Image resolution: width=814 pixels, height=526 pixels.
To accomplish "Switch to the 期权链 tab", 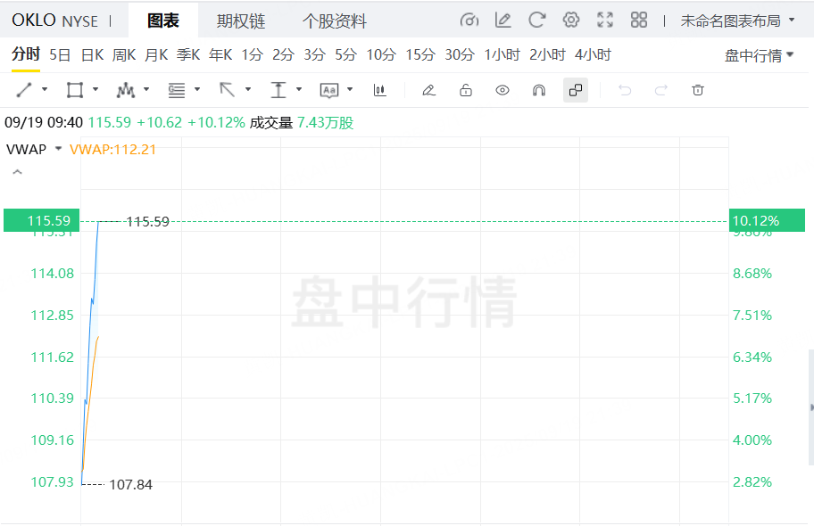I will (241, 21).
